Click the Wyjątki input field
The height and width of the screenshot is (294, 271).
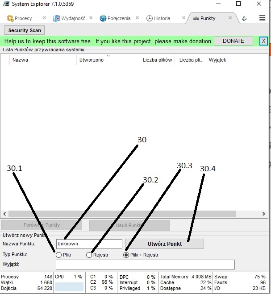pyautogui.click(x=145, y=265)
